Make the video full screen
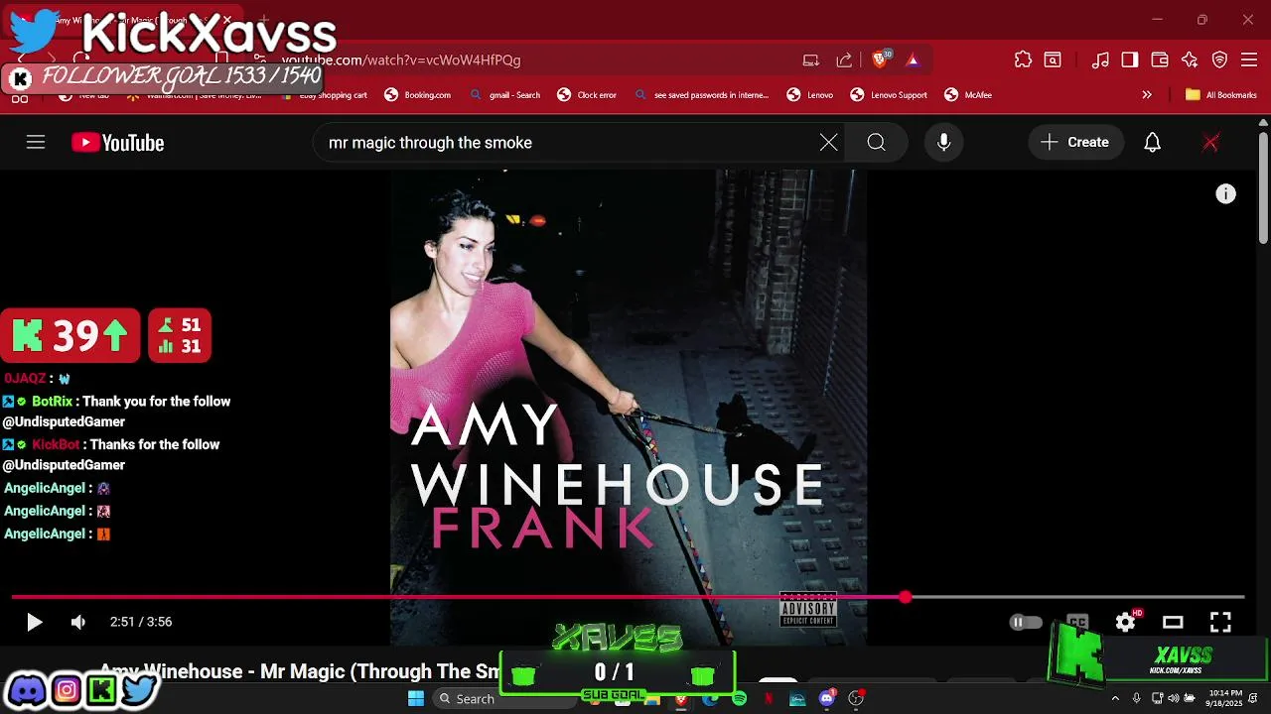The image size is (1271, 714). (1220, 622)
